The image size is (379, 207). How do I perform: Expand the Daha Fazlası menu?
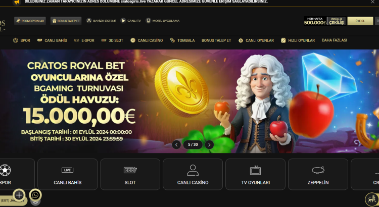click(x=335, y=40)
